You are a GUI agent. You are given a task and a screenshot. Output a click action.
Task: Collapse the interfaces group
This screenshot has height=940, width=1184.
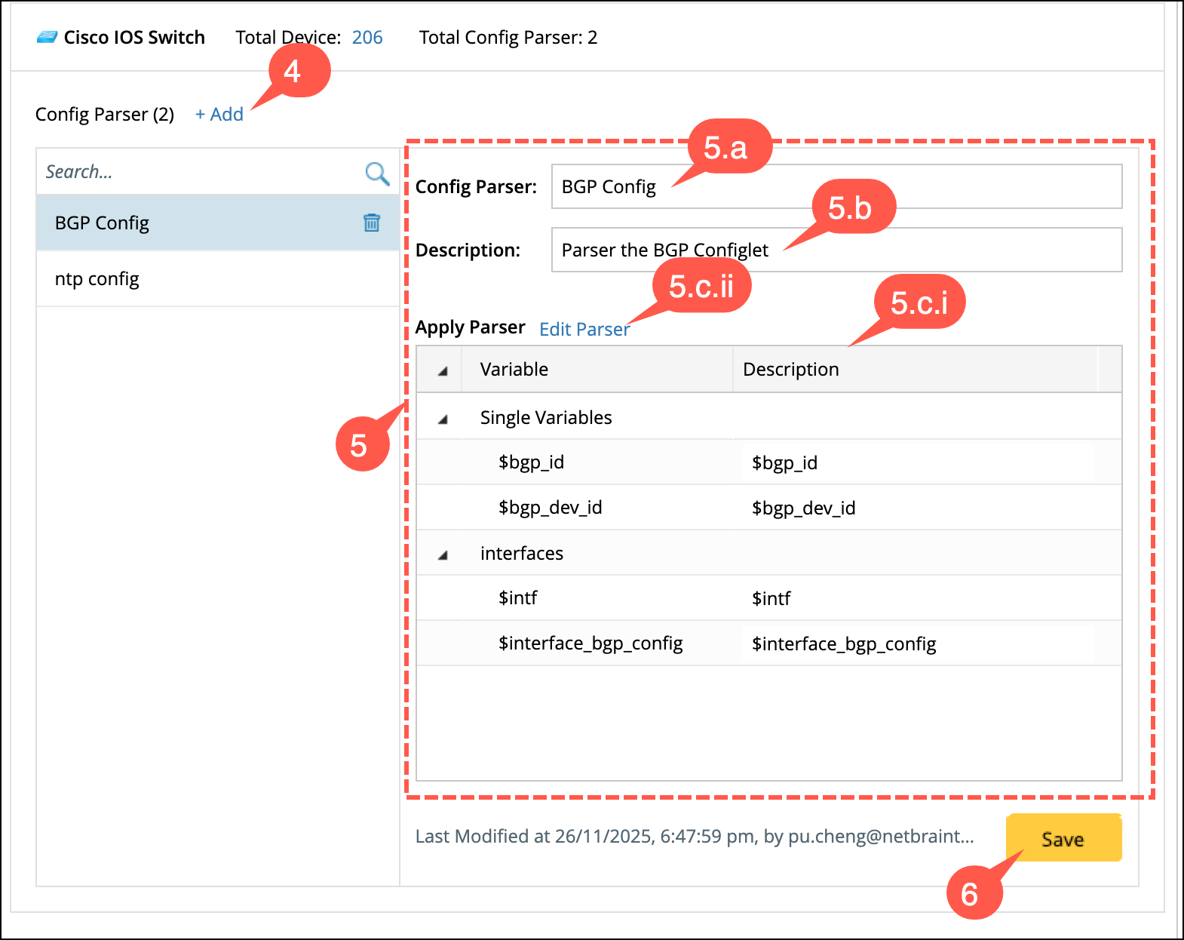point(443,554)
